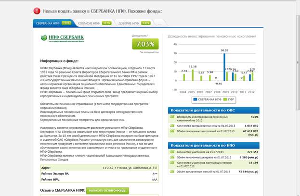Click the Рейтинг Эксперт РА row
Image resolution: width=300 pixels, height=196 pixels.
click(x=99, y=174)
